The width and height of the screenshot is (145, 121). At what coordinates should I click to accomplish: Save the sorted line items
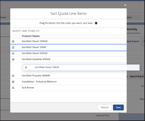118,107
